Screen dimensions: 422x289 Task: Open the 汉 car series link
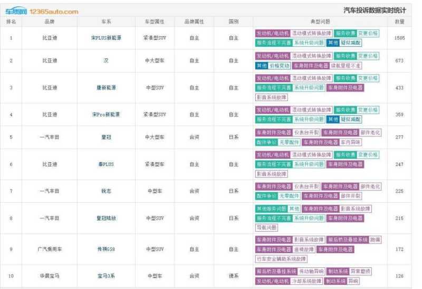(x=106, y=61)
